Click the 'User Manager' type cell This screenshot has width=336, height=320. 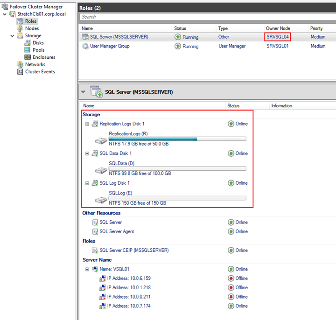(x=232, y=46)
